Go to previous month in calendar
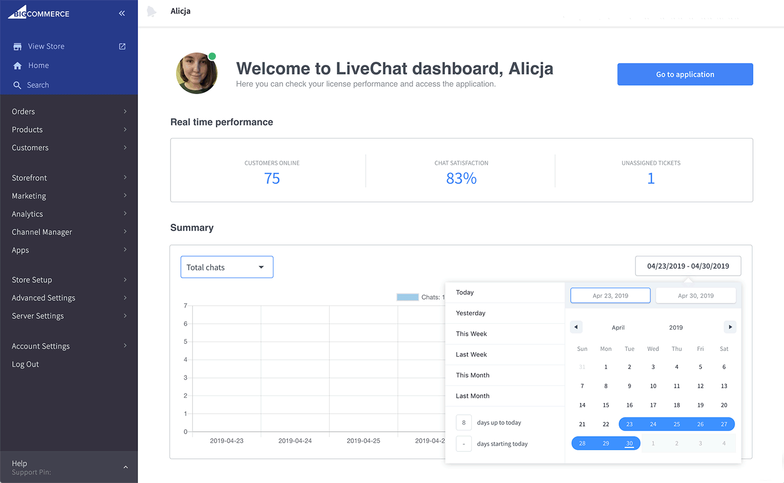 click(576, 327)
